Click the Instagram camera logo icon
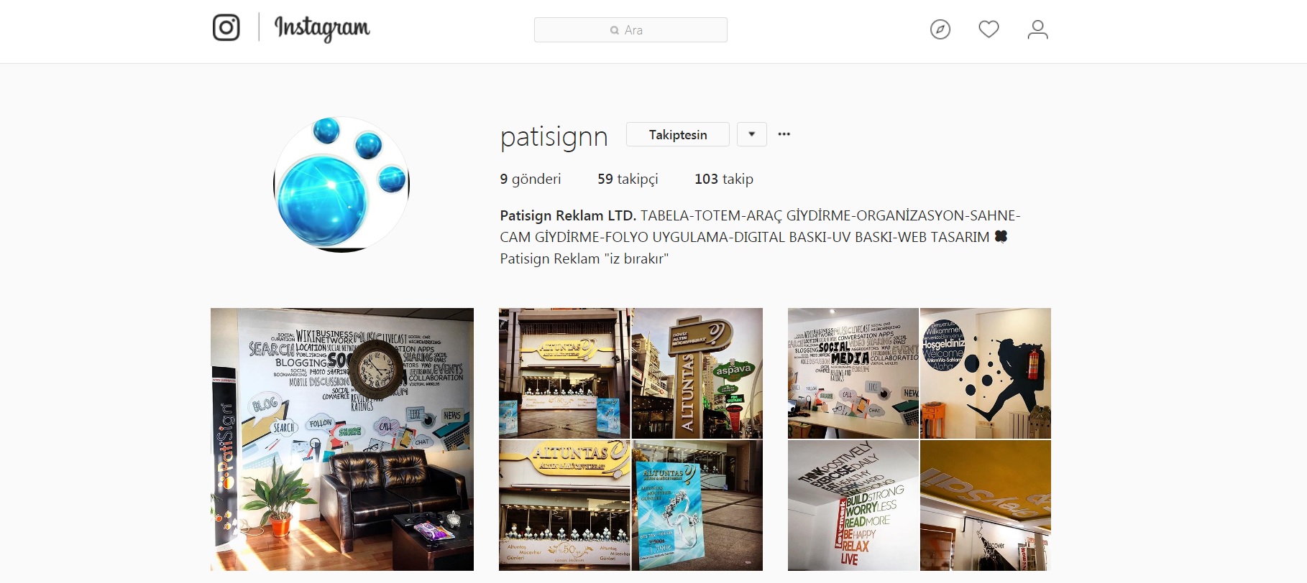 [x=226, y=28]
